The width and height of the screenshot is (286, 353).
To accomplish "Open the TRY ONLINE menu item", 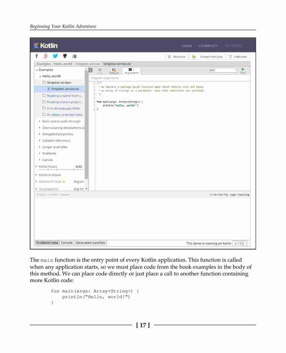I will point(233,46).
